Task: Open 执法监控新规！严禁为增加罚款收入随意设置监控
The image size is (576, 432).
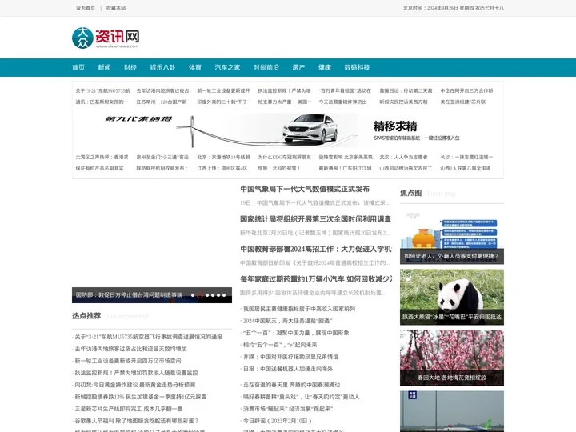Action: click(x=136, y=373)
